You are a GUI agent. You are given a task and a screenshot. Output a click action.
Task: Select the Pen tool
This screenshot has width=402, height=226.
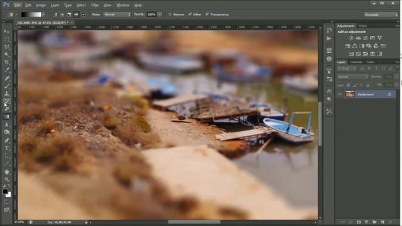pos(7,141)
